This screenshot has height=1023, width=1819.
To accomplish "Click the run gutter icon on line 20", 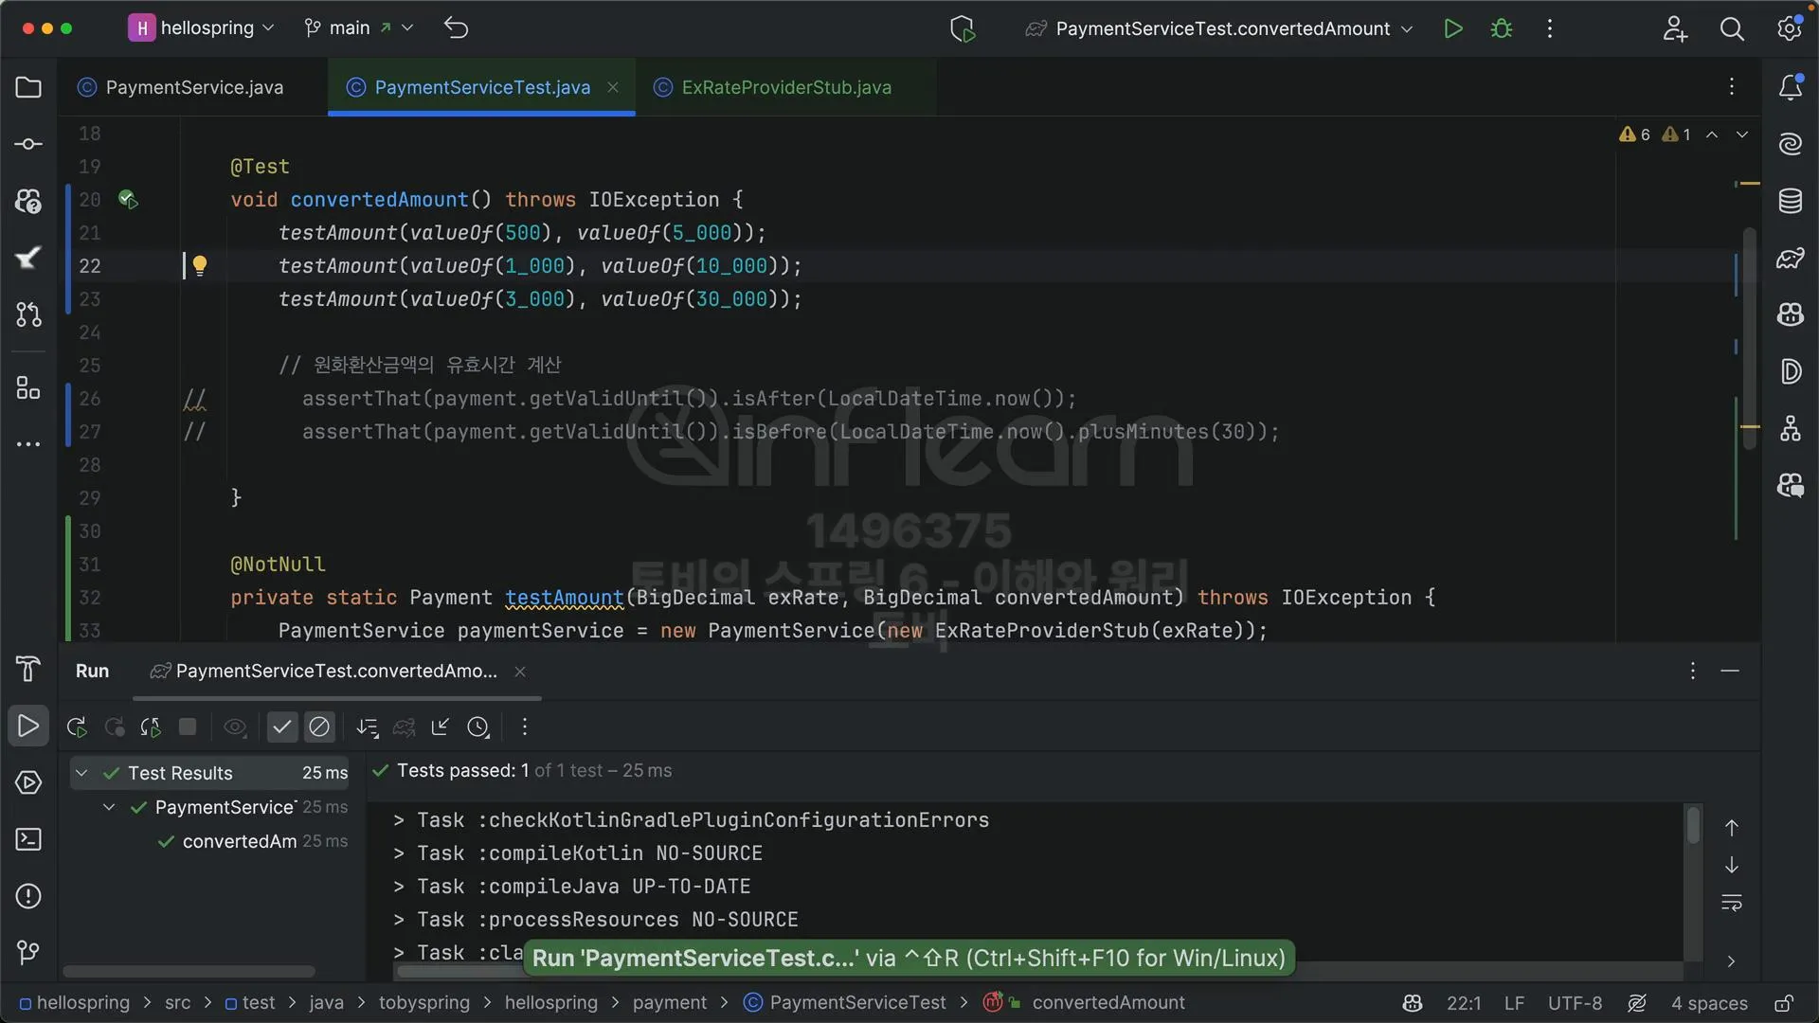I will pyautogui.click(x=128, y=199).
